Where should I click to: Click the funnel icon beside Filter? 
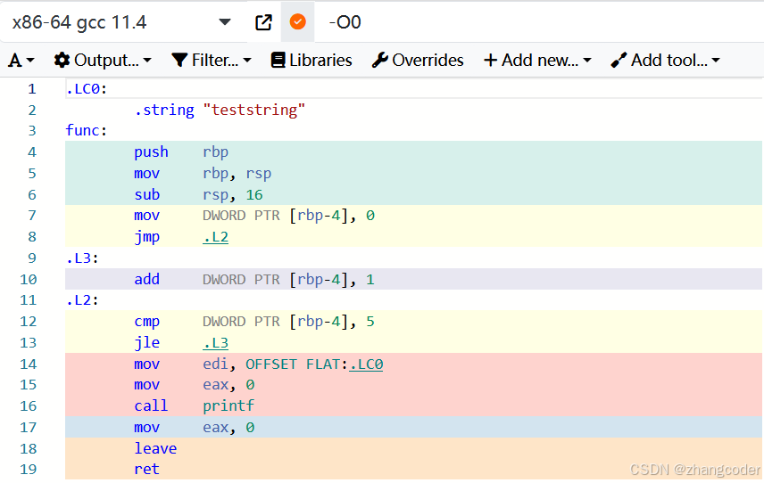[x=179, y=61]
